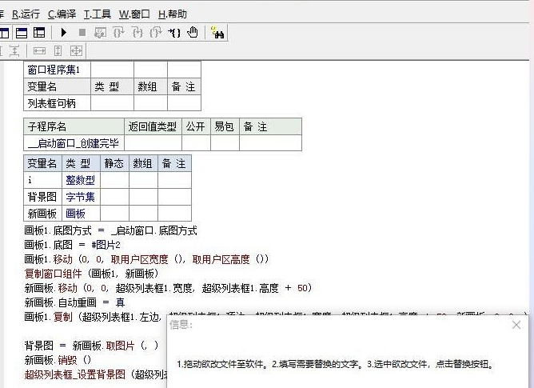This screenshot has width=534, height=388.
Task: Click the code line 画板1.底图 = #图片2
Action: 72,245
